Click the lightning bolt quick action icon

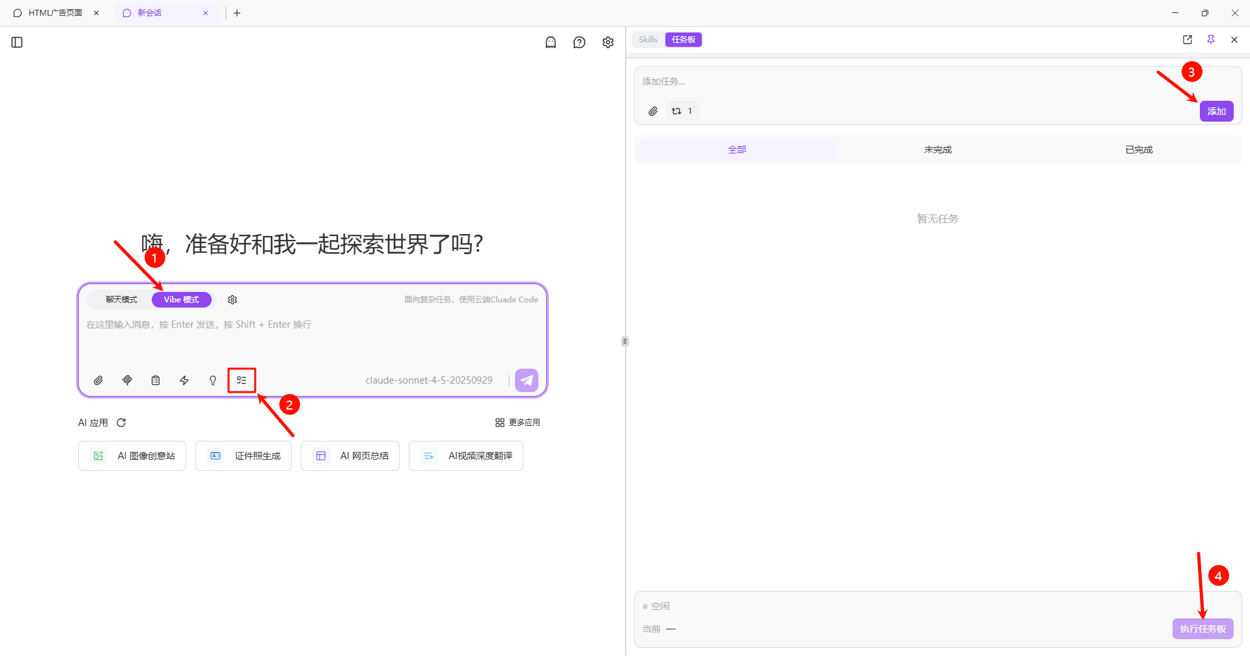coord(184,380)
